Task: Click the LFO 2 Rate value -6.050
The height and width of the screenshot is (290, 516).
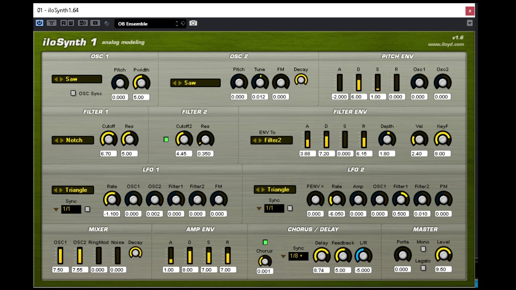Action: pyautogui.click(x=337, y=214)
